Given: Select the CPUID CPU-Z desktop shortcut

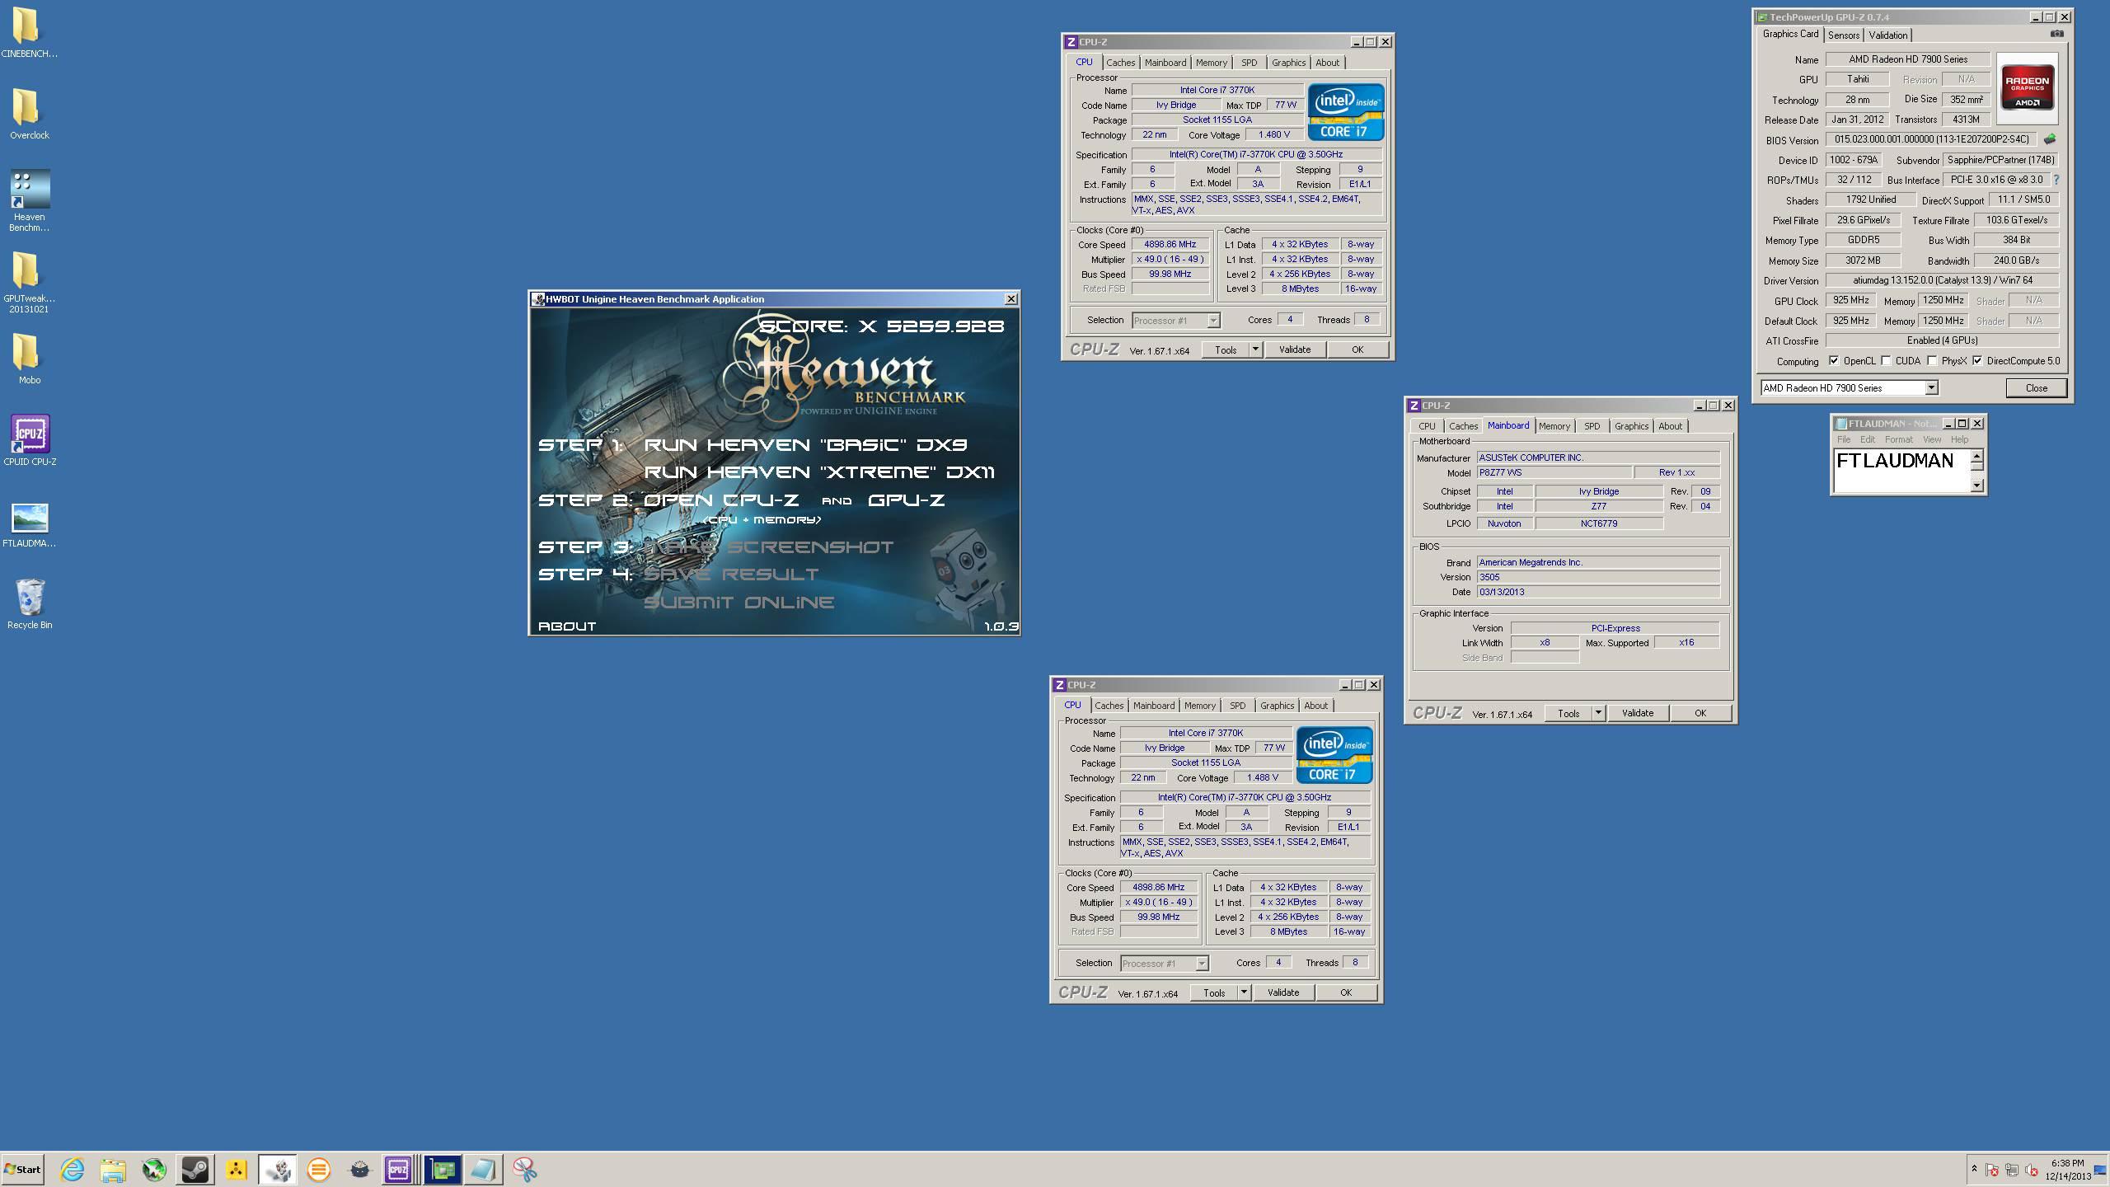Looking at the screenshot, I should pos(30,440).
